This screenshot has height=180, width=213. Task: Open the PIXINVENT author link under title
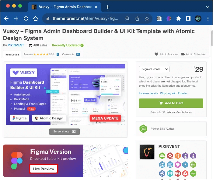(16, 45)
